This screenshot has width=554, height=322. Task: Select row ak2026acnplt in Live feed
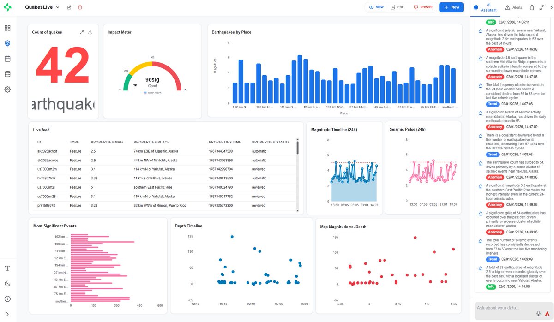pos(164,151)
